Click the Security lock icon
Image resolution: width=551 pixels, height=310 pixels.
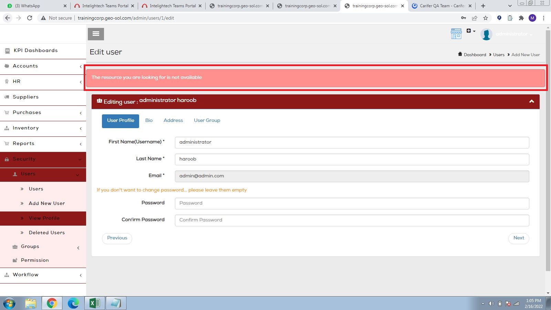(7, 159)
